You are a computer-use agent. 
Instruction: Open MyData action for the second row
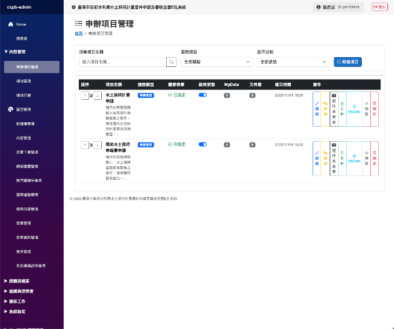tap(354, 158)
